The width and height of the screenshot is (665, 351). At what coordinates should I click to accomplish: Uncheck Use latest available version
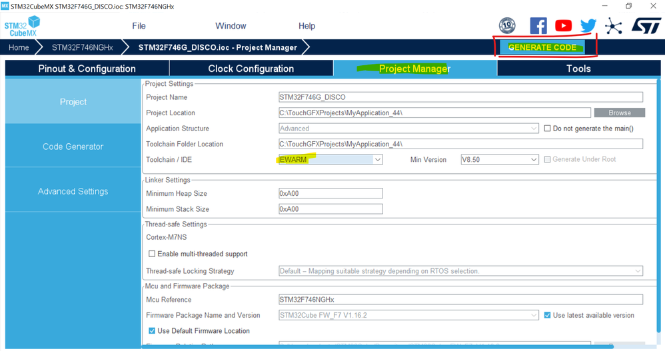(x=548, y=315)
